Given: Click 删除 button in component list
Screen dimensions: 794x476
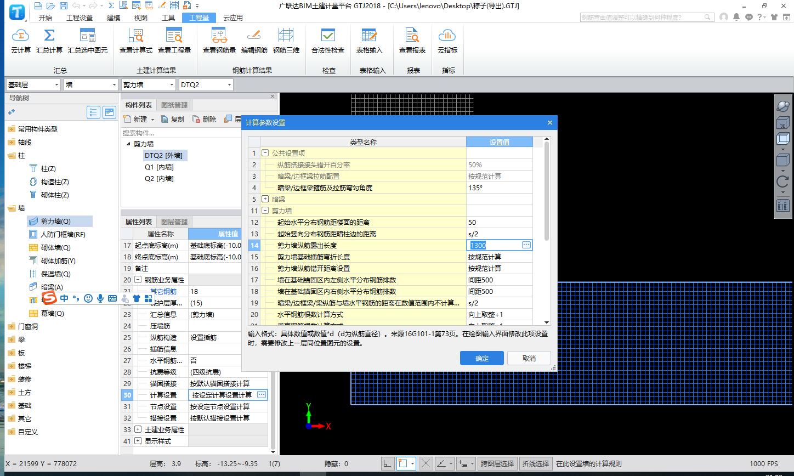Looking at the screenshot, I should [x=205, y=119].
